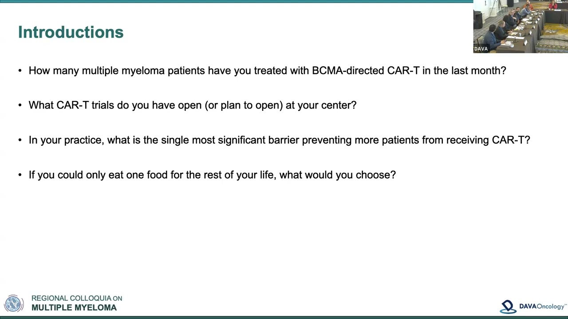
Task: Click the DAVAOncology wordmark text
Action: click(x=543, y=307)
